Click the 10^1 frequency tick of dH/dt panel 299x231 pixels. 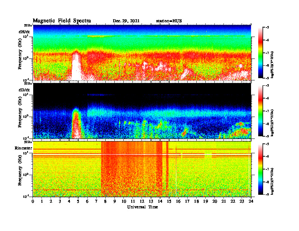coord(26,36)
